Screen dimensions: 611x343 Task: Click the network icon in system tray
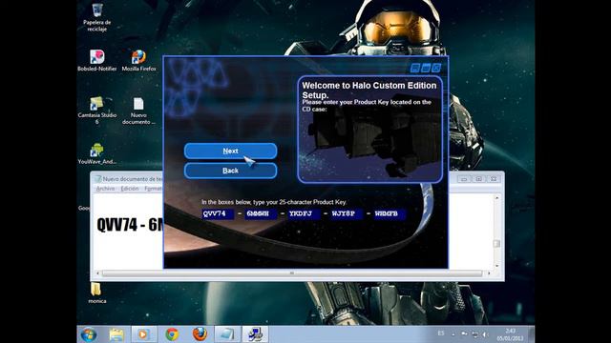click(x=474, y=334)
